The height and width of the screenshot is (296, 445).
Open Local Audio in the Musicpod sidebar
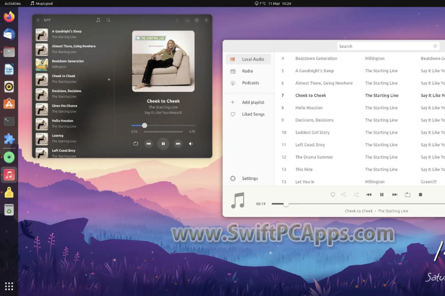click(x=248, y=59)
